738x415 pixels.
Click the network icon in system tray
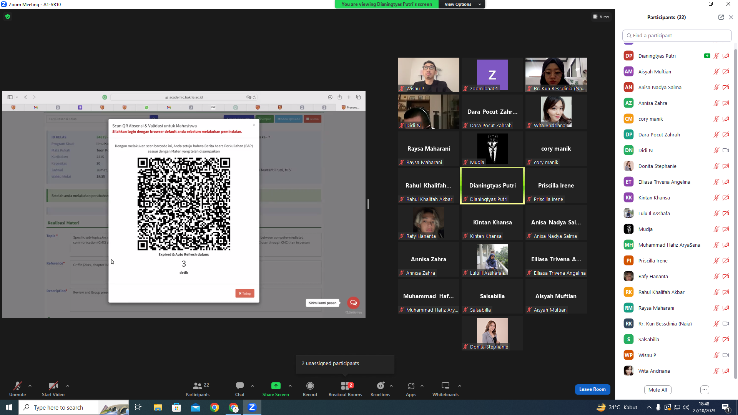coord(677,407)
